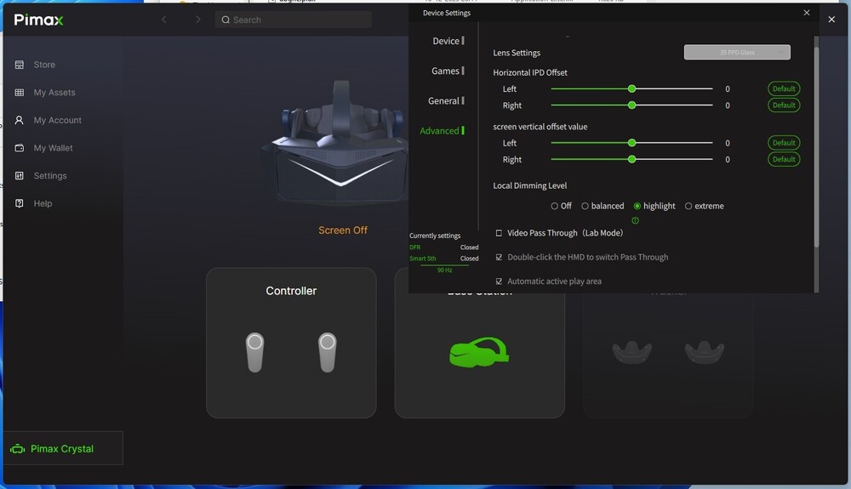This screenshot has height=489, width=851.
Task: Click the Pimax Crystal headset image
Action: click(x=336, y=142)
